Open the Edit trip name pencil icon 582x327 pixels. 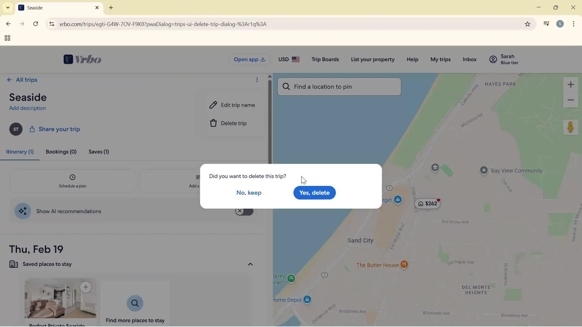point(213,105)
